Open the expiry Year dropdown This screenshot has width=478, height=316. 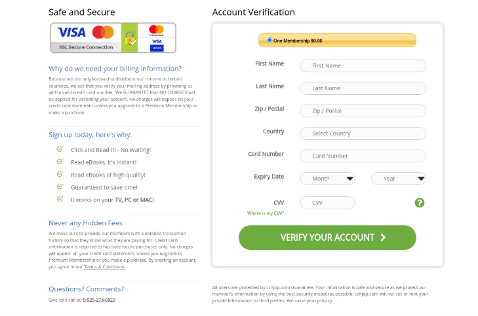click(x=399, y=178)
